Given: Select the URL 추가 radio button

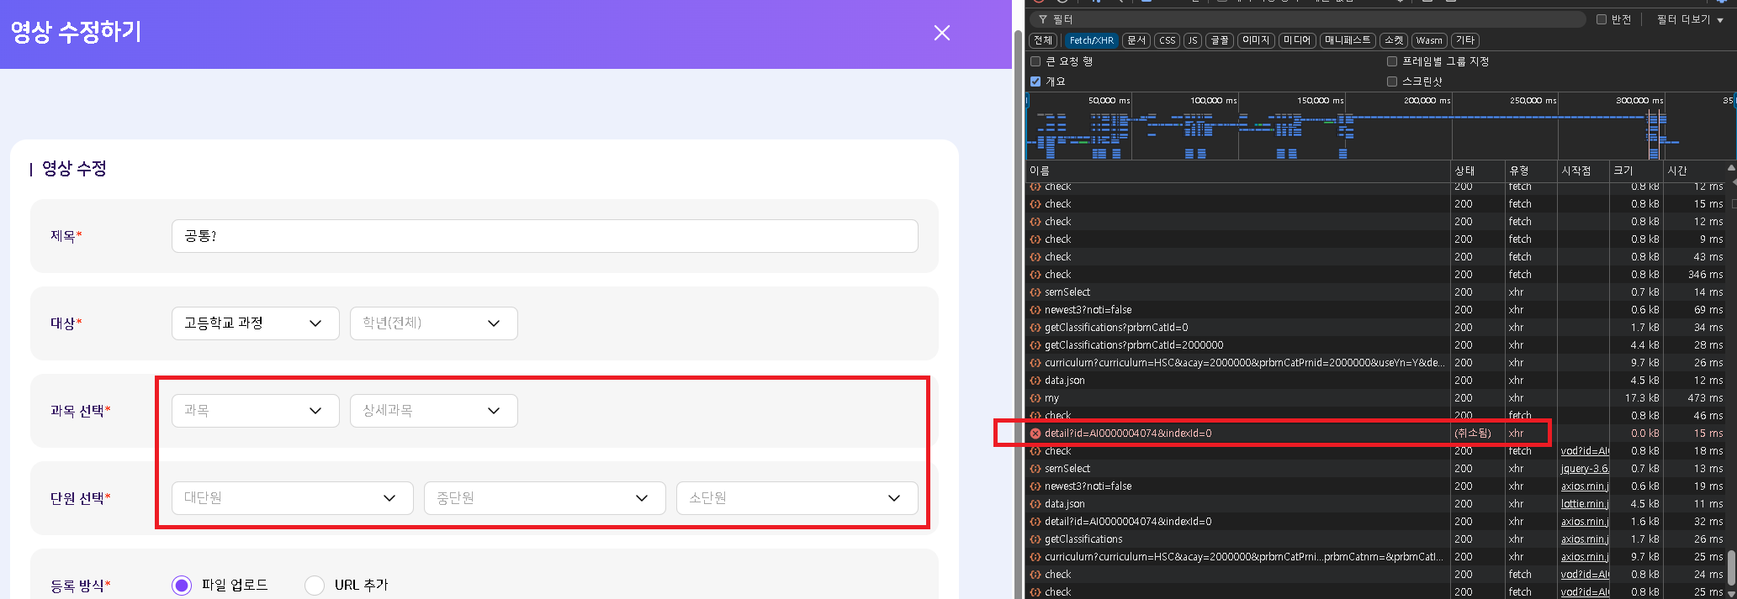Looking at the screenshot, I should pos(315,585).
